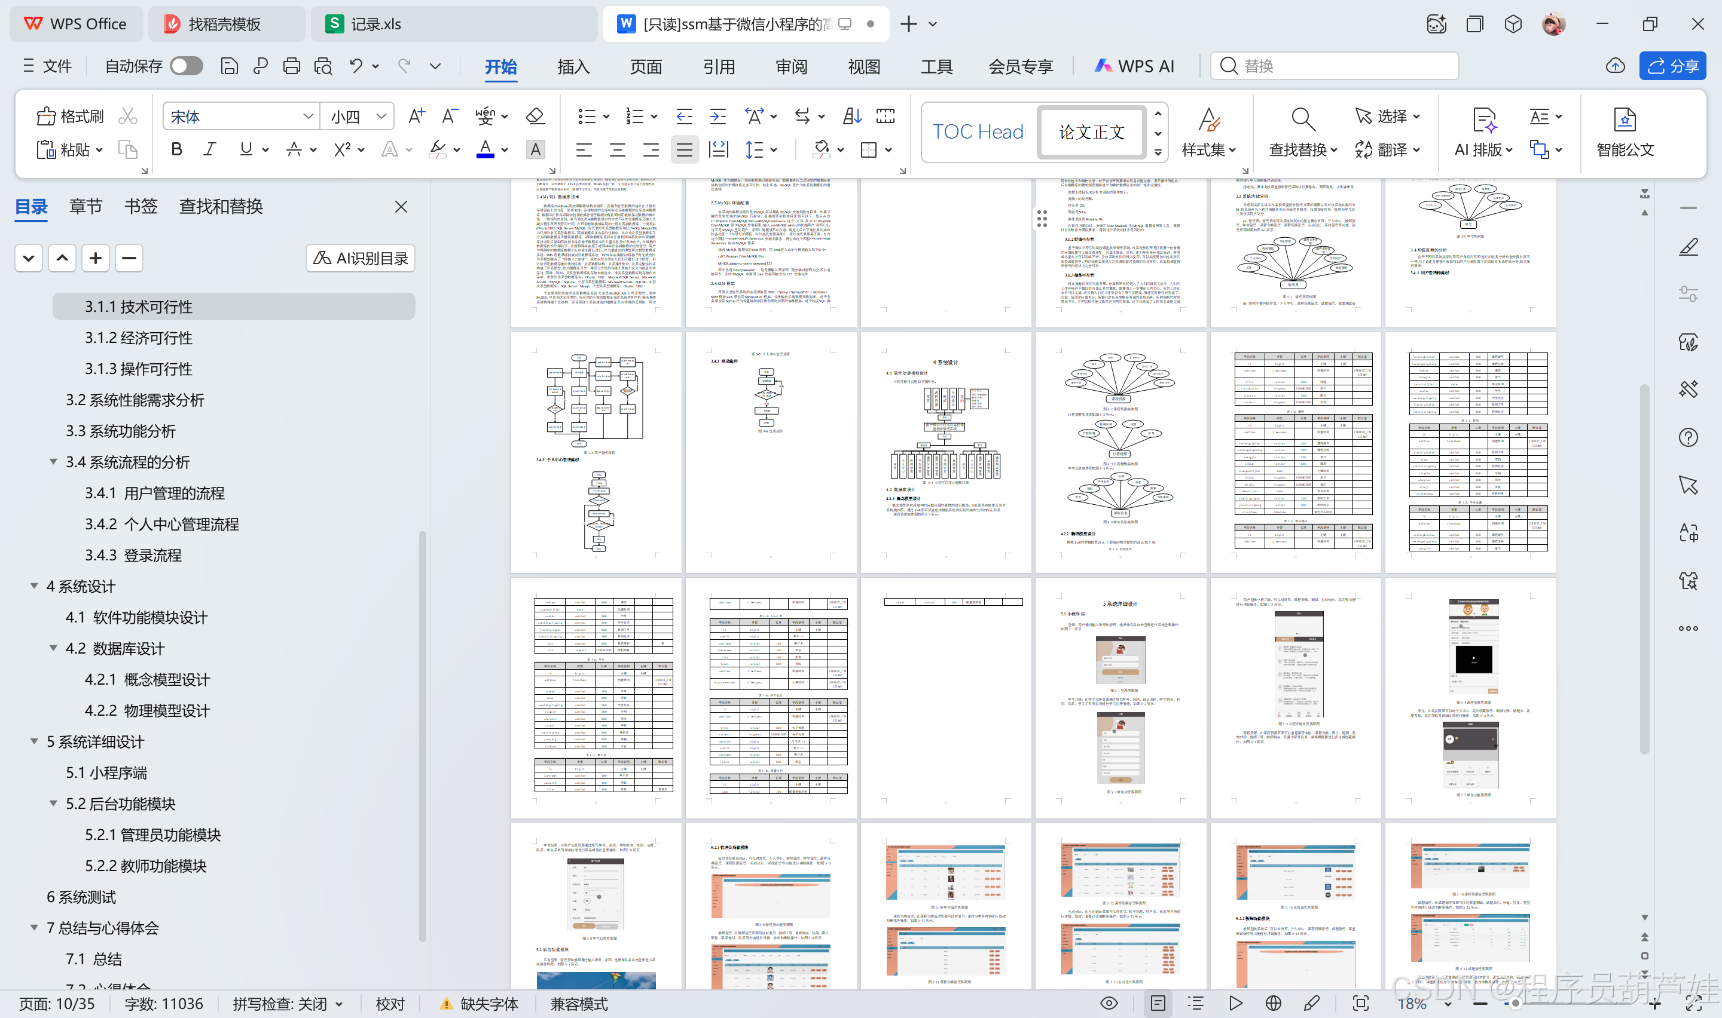Image resolution: width=1722 pixels, height=1018 pixels.
Task: Collapse the 4 系统设计 outline node
Action: (x=33, y=586)
